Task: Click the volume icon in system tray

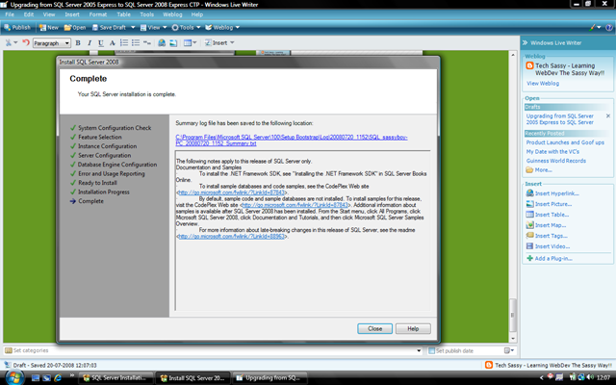Action: 590,377
